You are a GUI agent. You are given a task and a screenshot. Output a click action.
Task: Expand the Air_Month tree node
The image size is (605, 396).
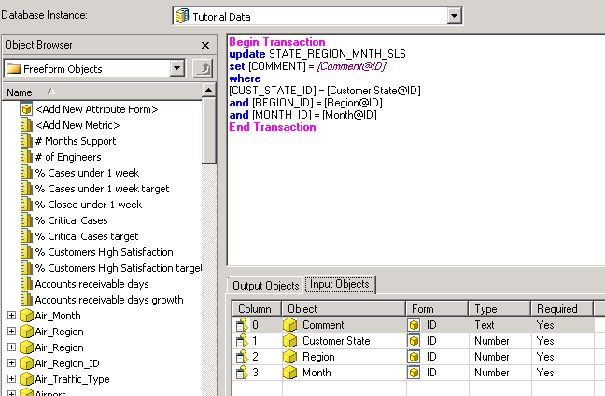[x=11, y=316]
